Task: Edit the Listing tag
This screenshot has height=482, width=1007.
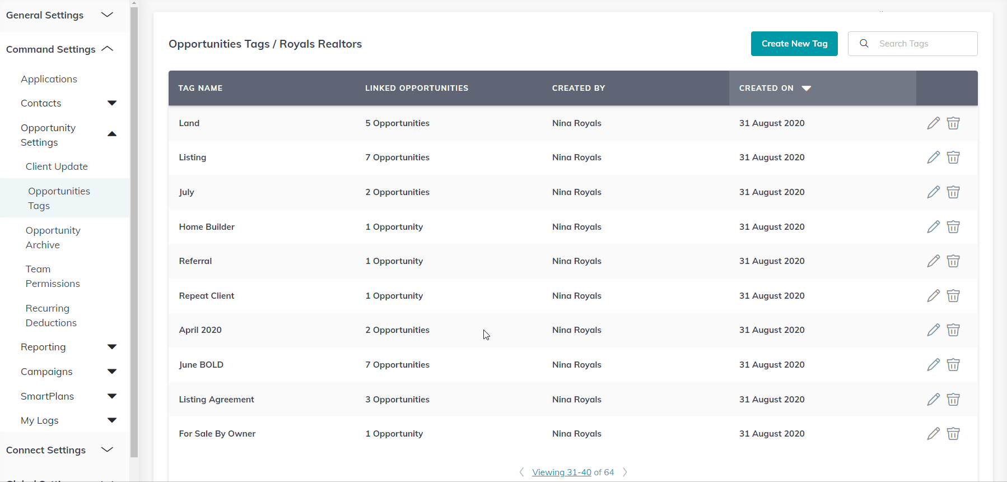Action: tap(933, 157)
